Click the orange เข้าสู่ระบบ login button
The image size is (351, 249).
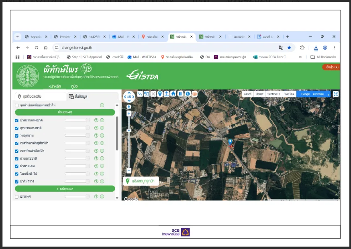pos(331,67)
